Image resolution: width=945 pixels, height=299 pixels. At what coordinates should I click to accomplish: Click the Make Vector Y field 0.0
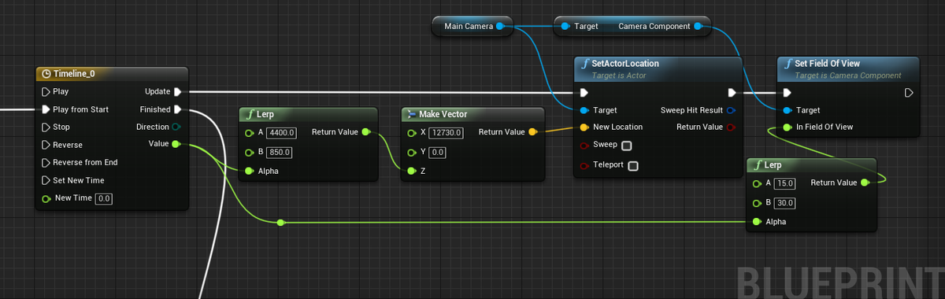(438, 152)
